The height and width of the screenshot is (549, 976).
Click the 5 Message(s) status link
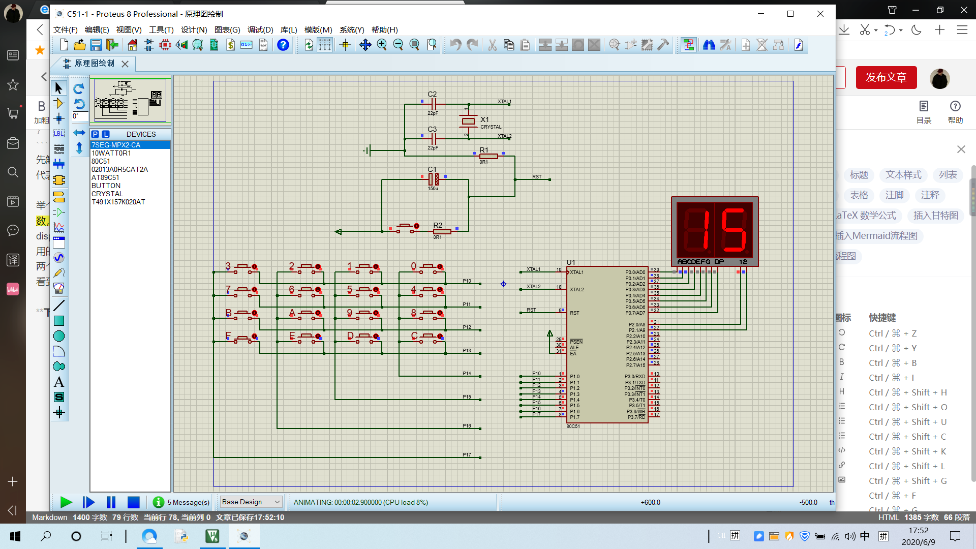(x=188, y=502)
